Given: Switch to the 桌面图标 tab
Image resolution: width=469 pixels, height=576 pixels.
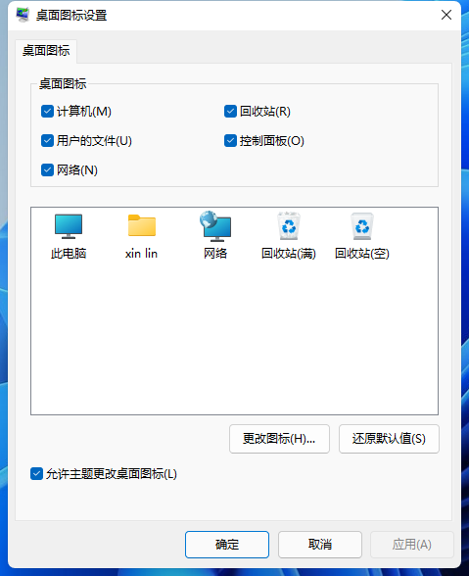Looking at the screenshot, I should pyautogui.click(x=46, y=51).
